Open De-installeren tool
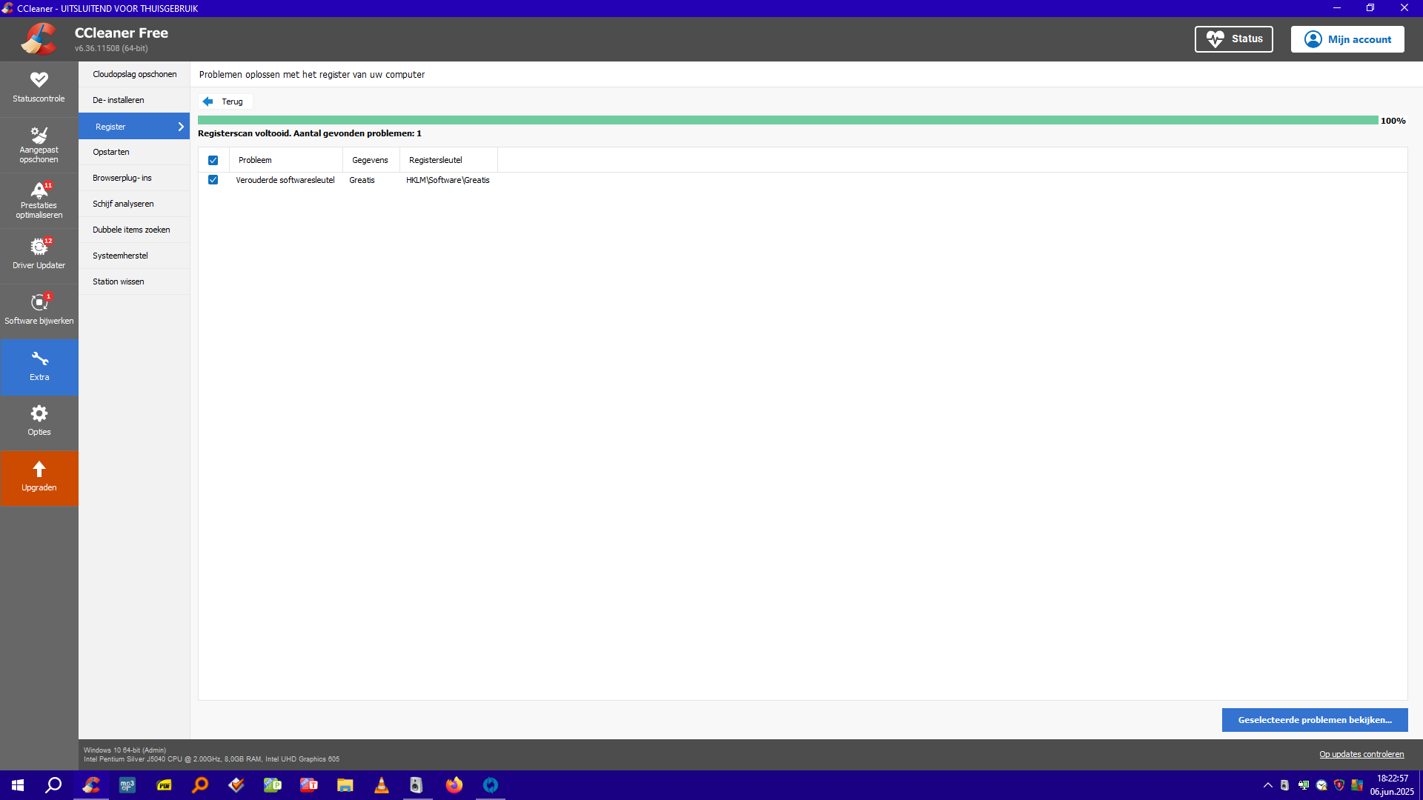Image resolution: width=1423 pixels, height=800 pixels. pyautogui.click(x=134, y=100)
